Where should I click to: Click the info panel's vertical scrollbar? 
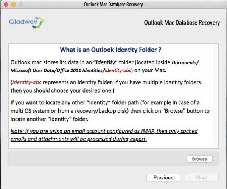click(215, 96)
